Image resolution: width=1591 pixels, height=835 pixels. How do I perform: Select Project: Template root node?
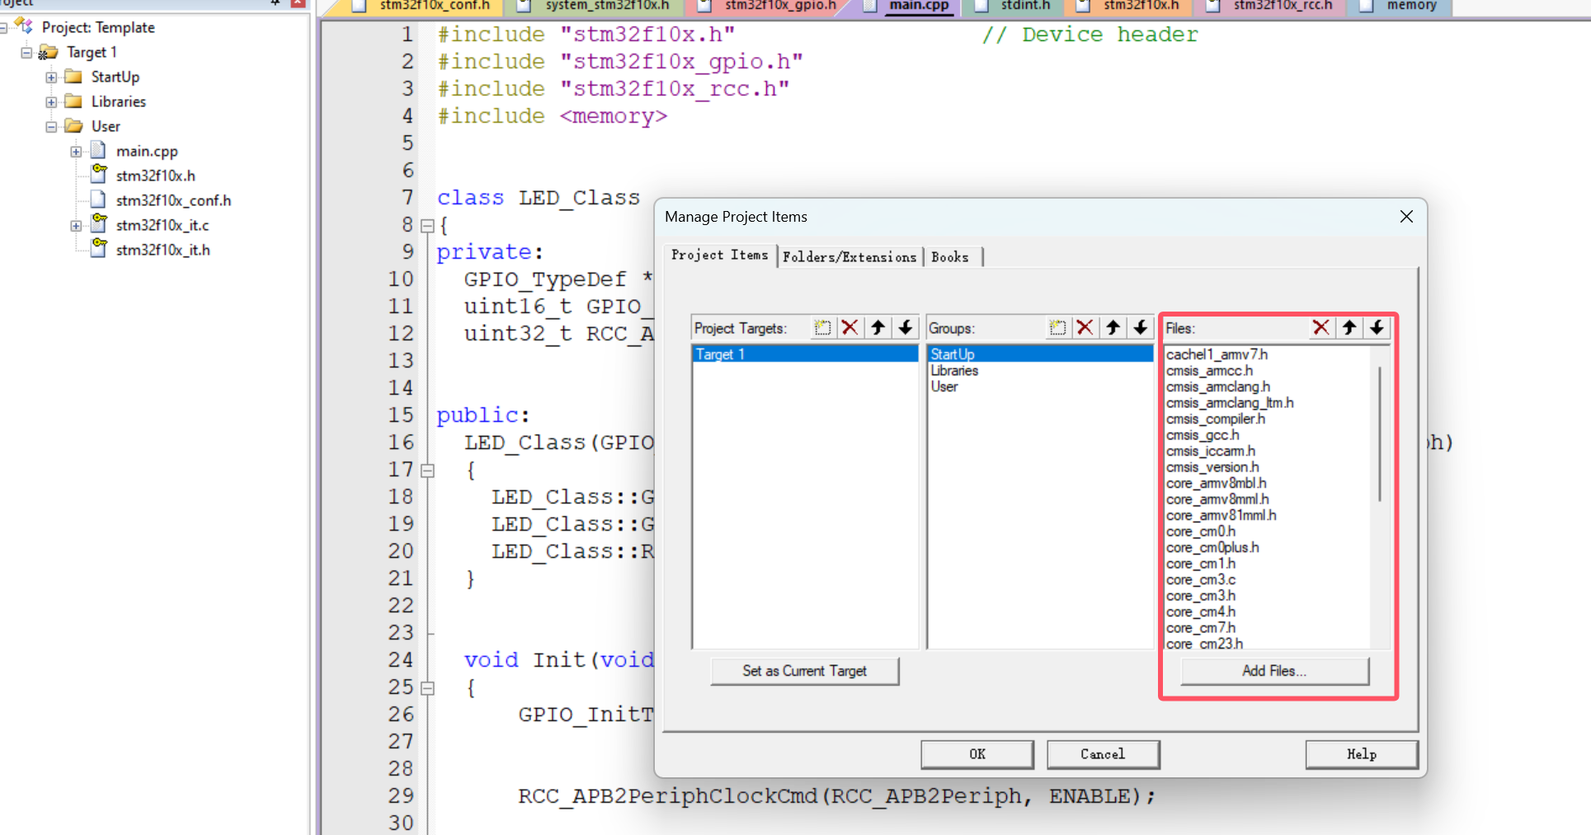click(x=98, y=27)
